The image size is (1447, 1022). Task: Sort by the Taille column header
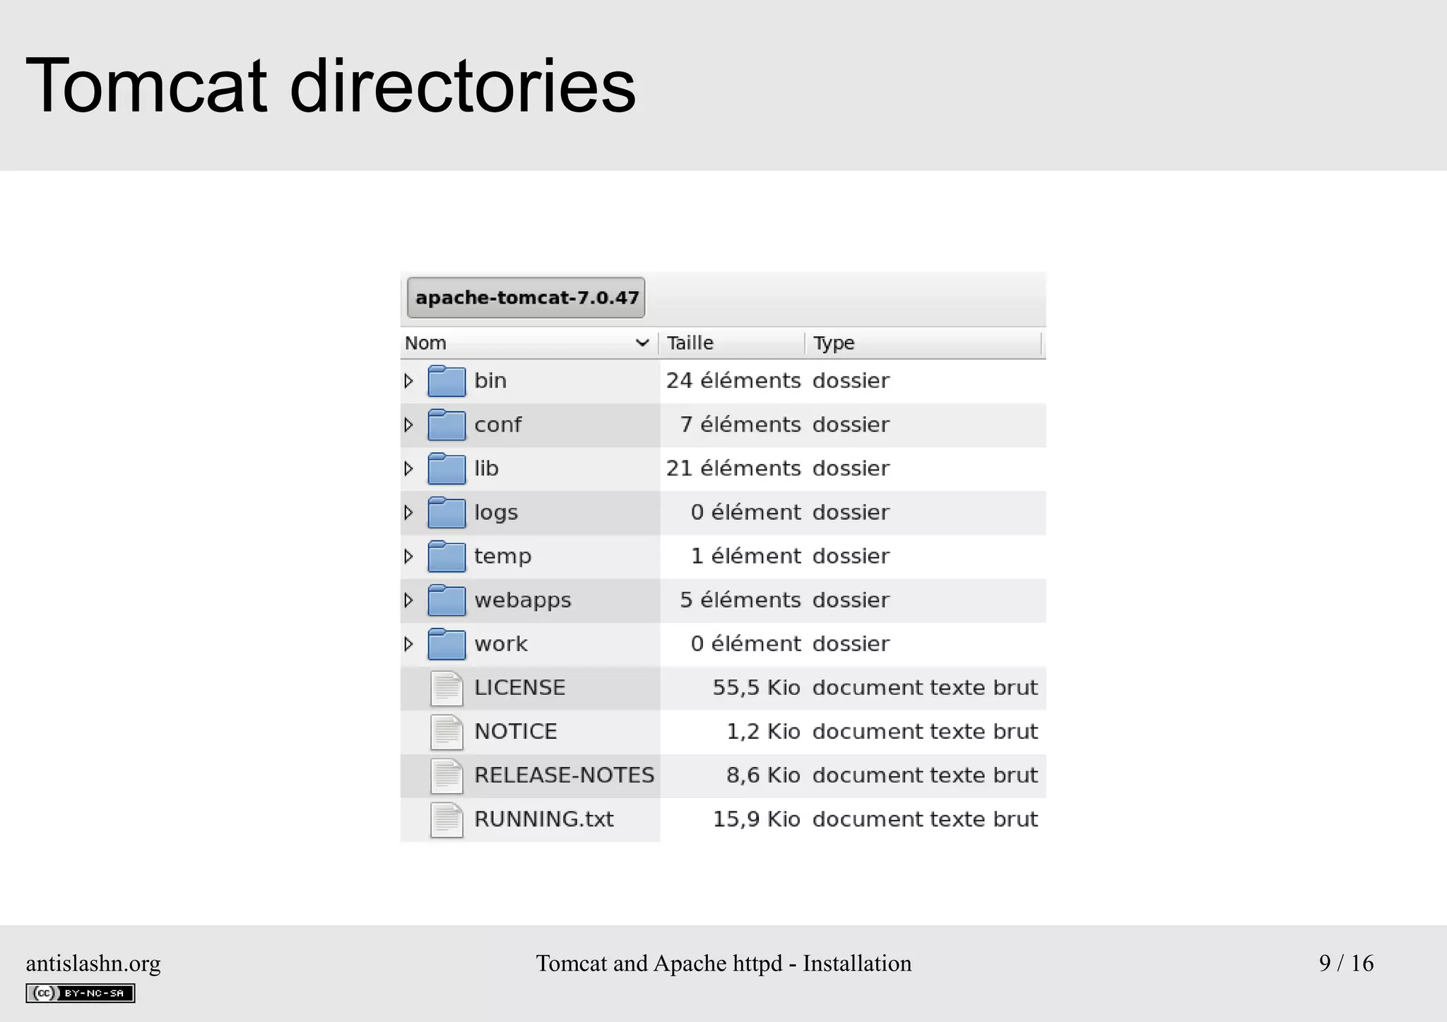tap(732, 343)
